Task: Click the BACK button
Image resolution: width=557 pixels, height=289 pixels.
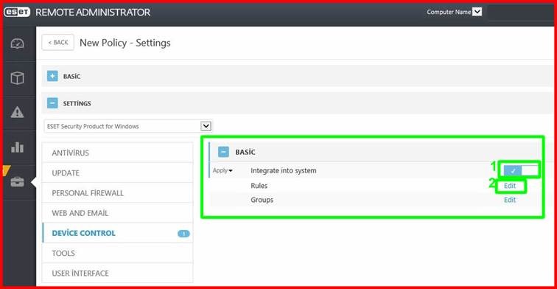Action: point(58,42)
